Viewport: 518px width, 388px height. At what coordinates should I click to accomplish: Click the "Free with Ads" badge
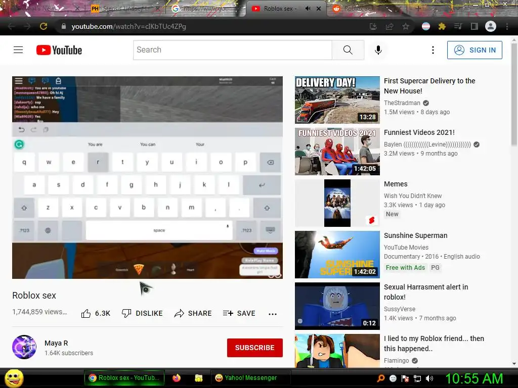point(405,268)
